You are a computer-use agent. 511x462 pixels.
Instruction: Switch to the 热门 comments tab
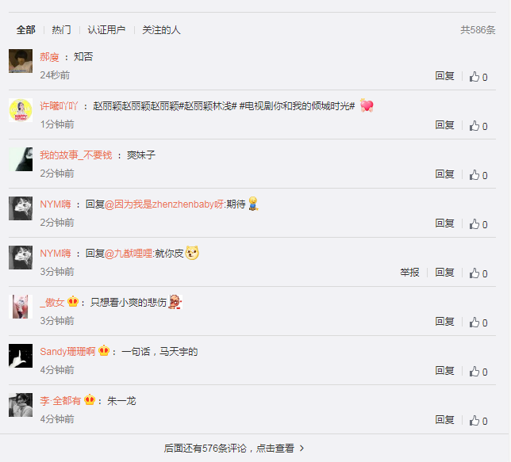pos(61,30)
